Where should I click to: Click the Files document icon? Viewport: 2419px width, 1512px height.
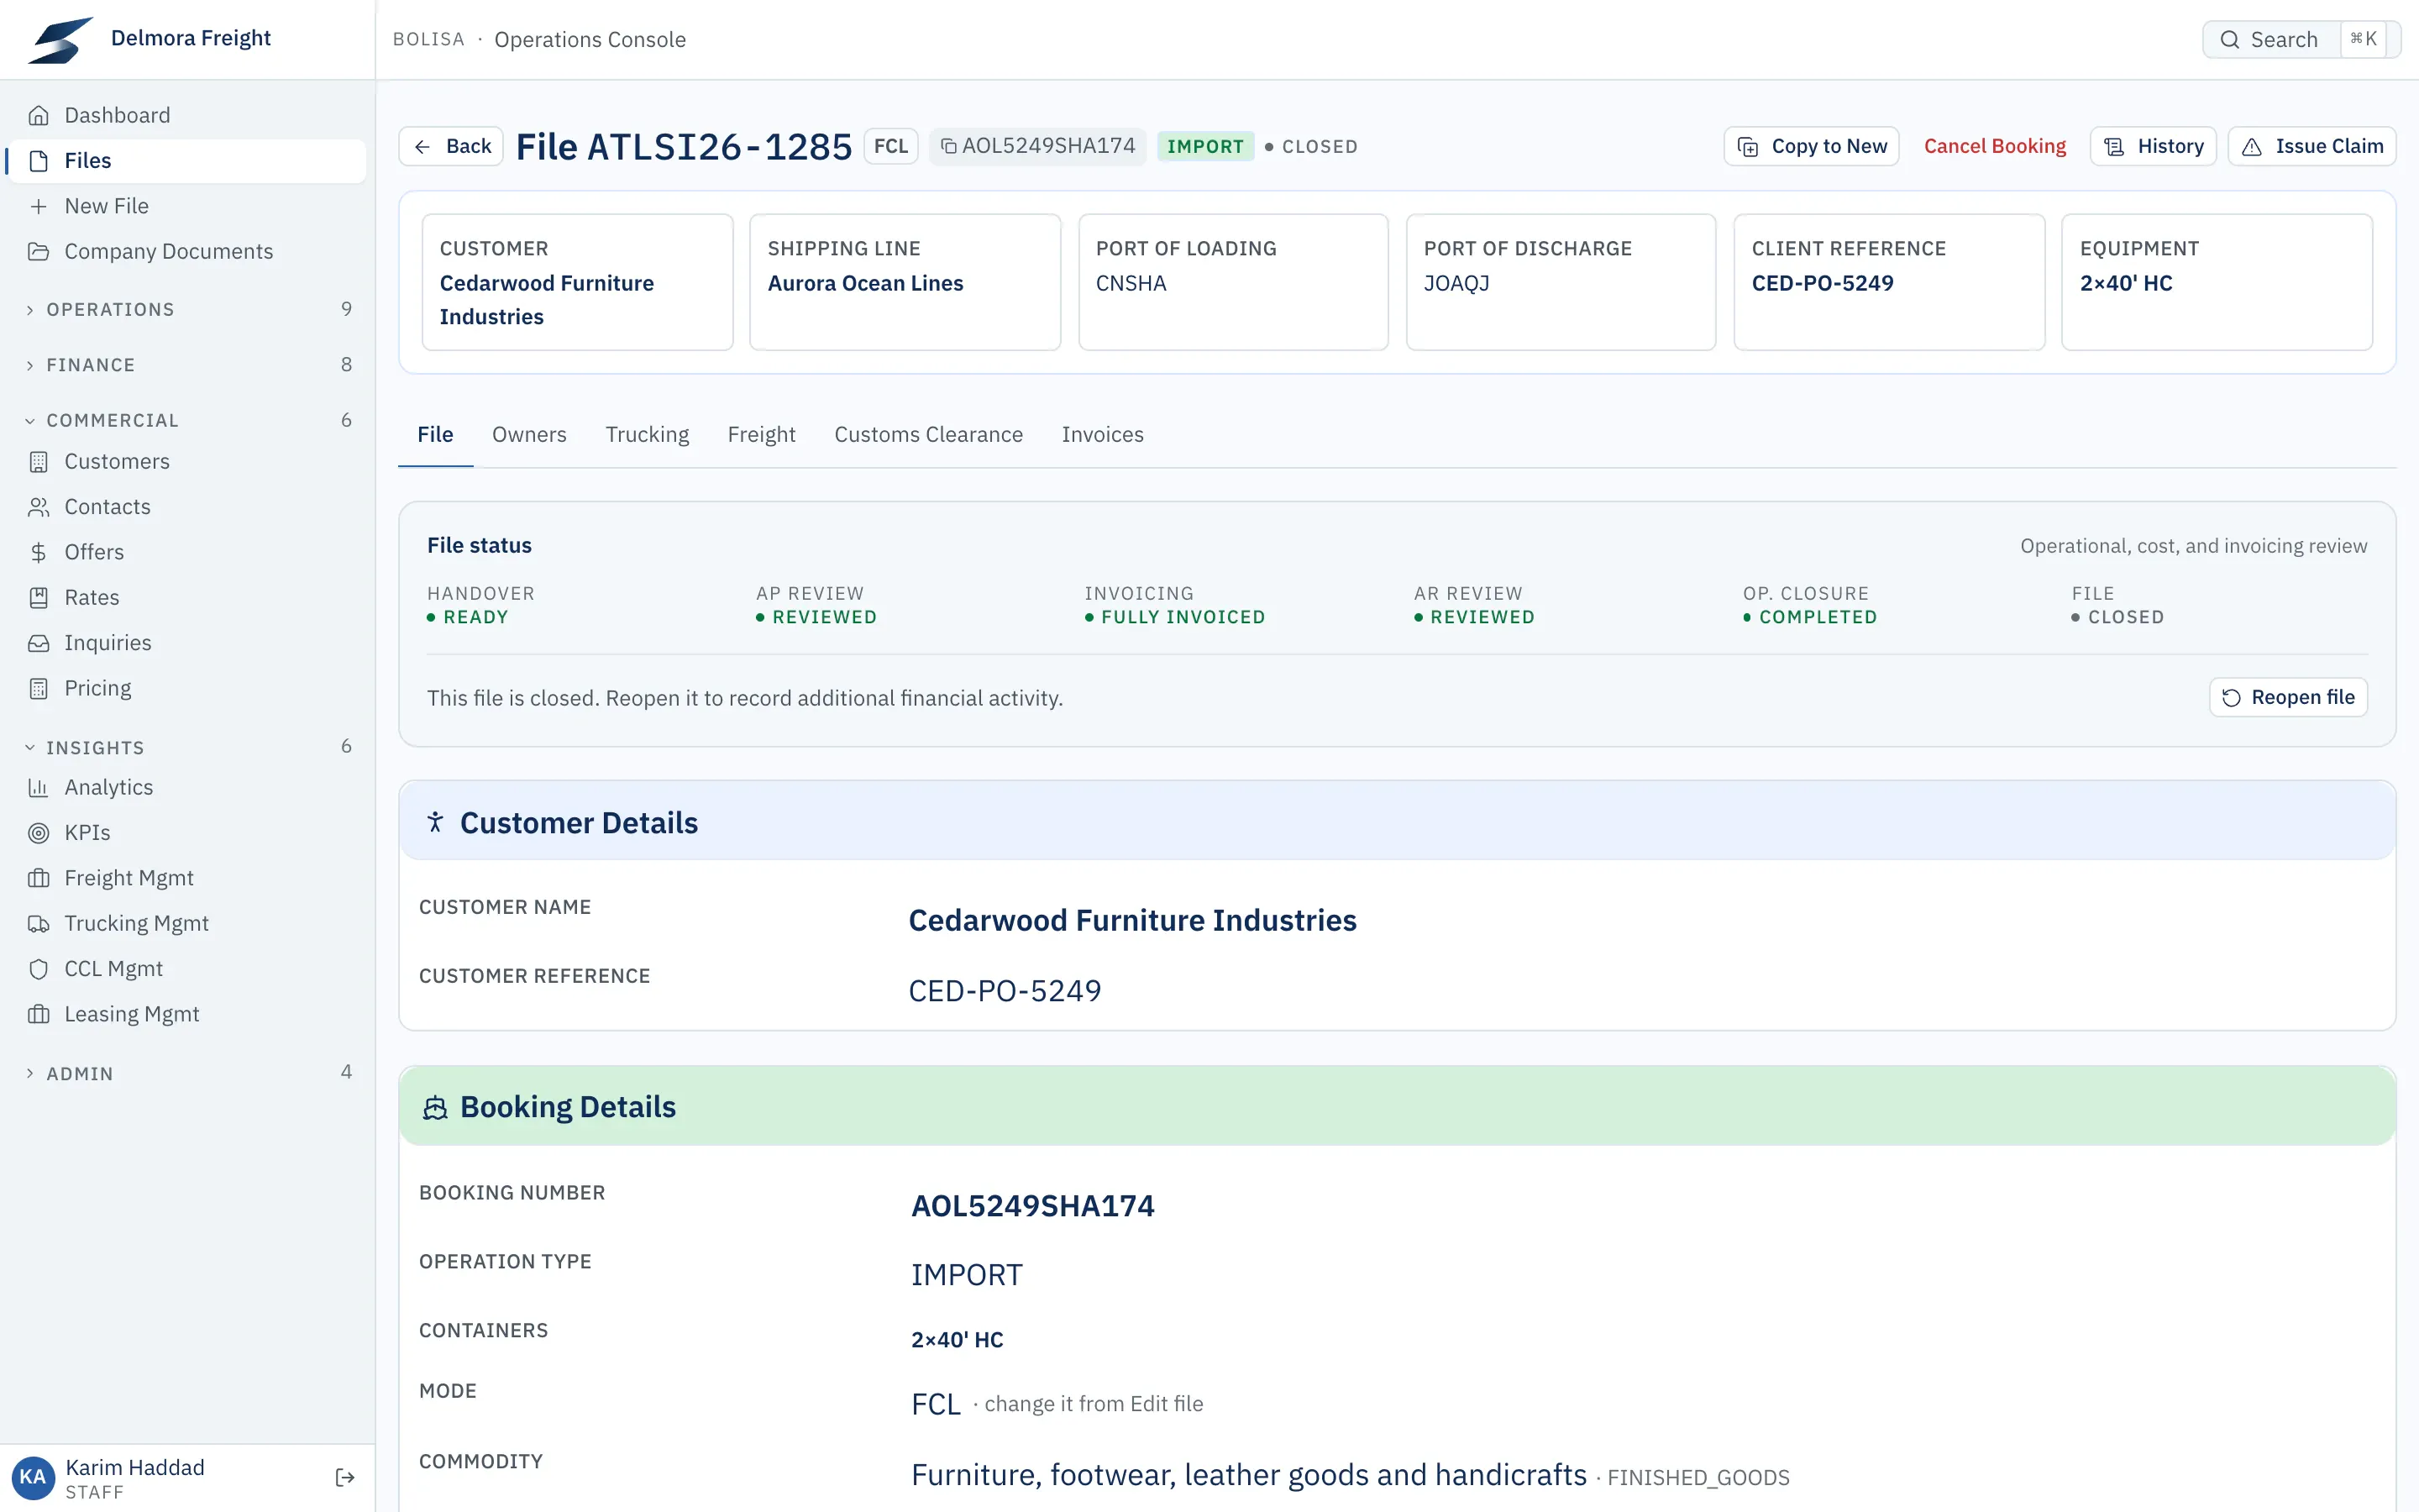[38, 161]
